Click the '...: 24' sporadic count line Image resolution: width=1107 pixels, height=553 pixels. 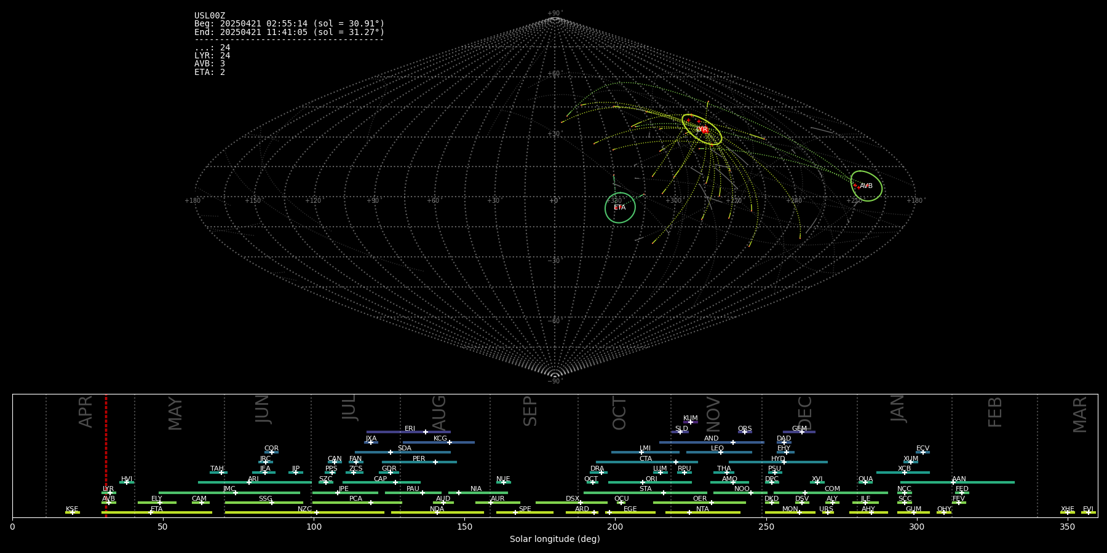coord(212,48)
